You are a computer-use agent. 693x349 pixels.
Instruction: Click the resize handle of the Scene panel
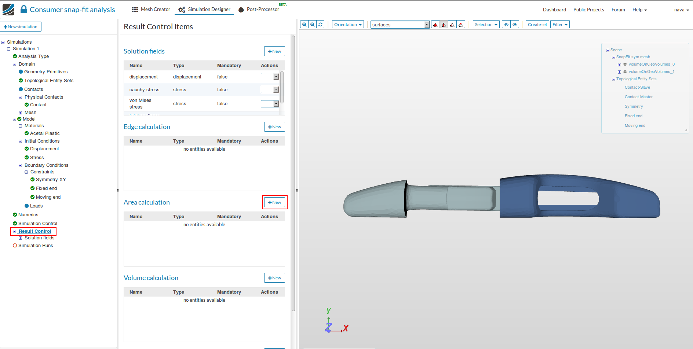tap(686, 130)
